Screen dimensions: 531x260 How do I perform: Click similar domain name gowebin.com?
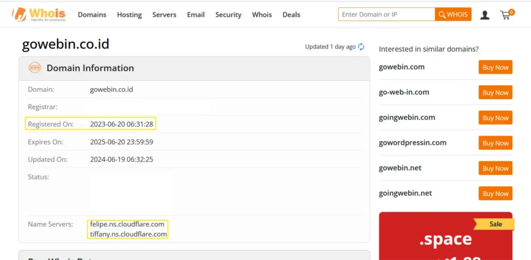point(402,67)
